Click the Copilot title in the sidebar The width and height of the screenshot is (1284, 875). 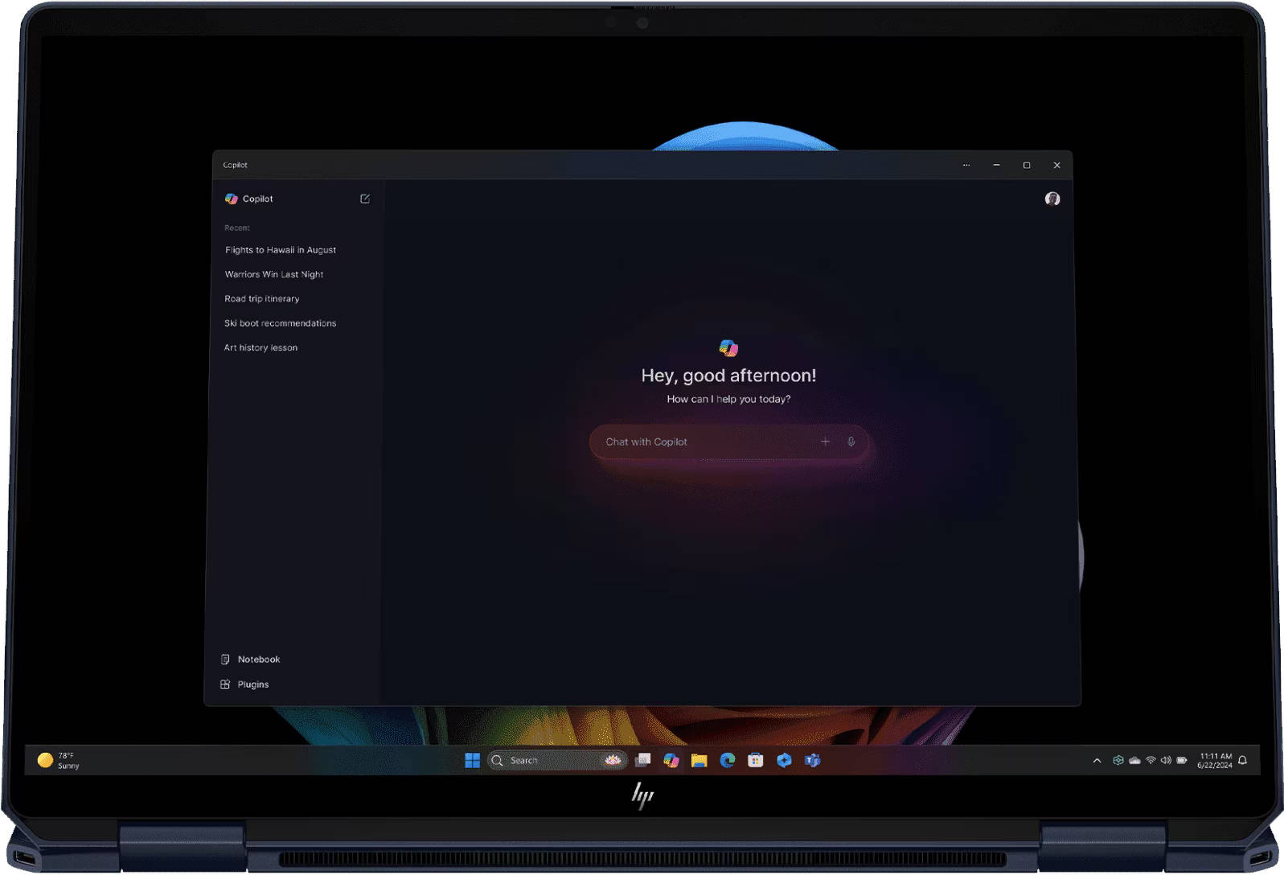(x=258, y=199)
